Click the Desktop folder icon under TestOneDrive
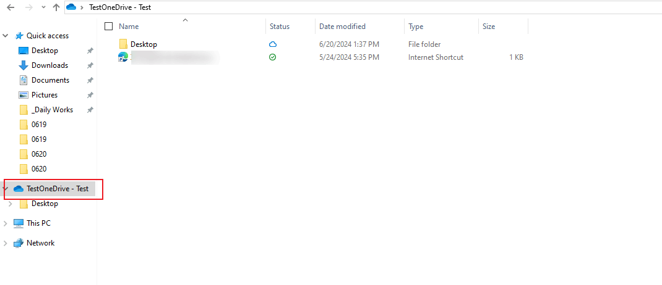This screenshot has height=285, width=662. (24, 204)
